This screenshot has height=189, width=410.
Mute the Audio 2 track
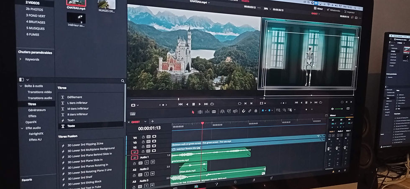point(152,174)
